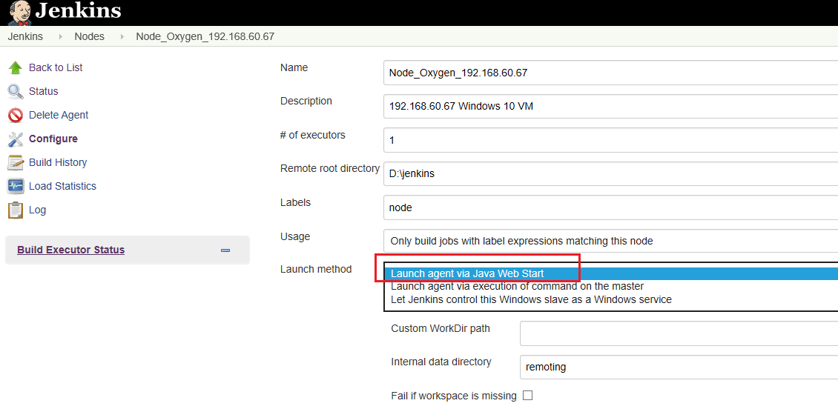Click the Name label text
This screenshot has height=409, width=838.
click(x=294, y=68)
